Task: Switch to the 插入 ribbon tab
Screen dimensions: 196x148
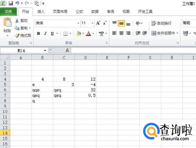Action: pos(41,12)
